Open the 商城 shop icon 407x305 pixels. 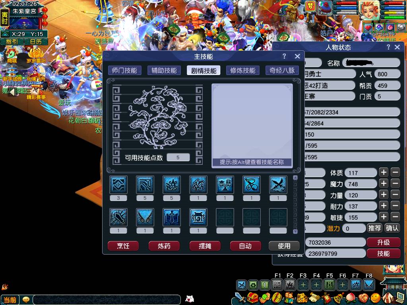coord(12,56)
